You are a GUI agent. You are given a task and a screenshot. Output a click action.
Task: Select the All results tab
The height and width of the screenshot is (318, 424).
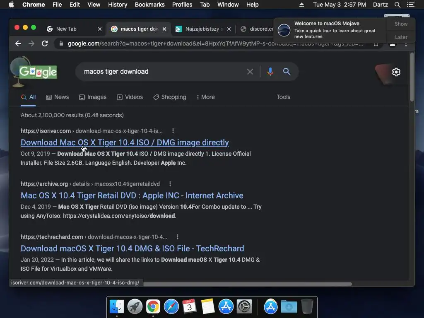tap(29, 97)
